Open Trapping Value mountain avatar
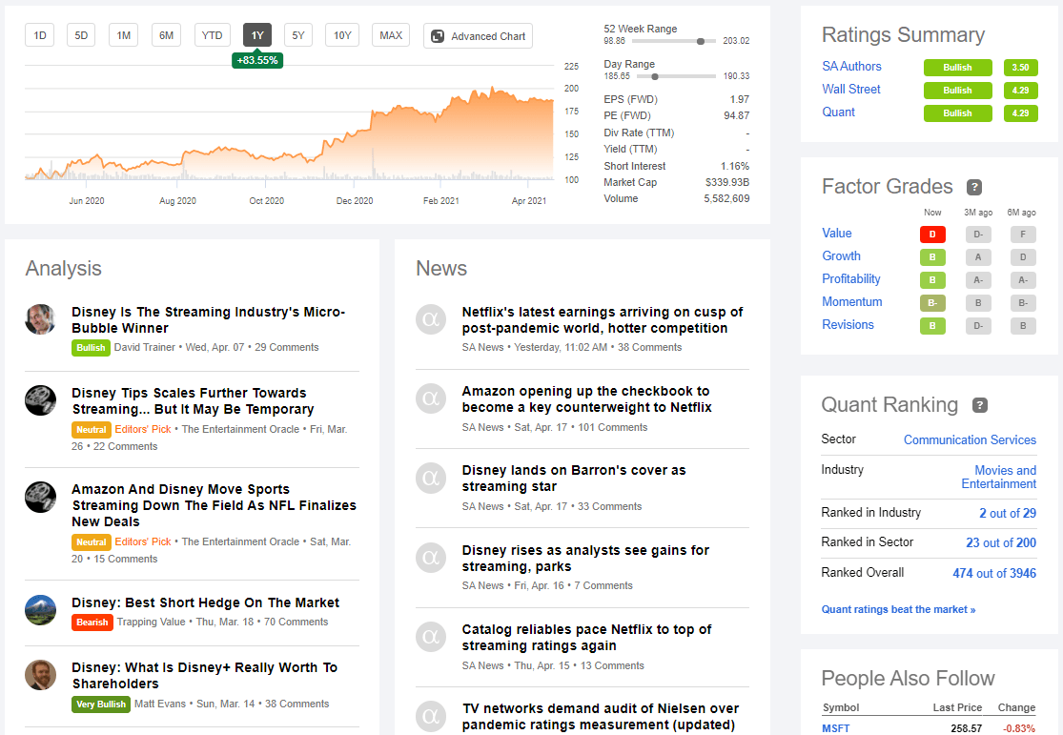 (x=41, y=610)
